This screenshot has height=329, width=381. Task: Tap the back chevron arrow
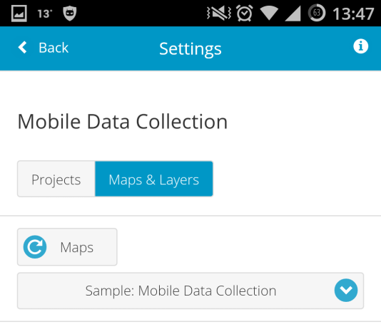point(23,47)
